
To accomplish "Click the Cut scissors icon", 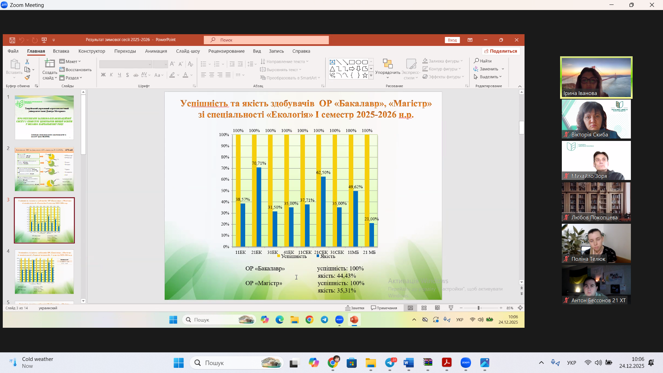I will (27, 61).
